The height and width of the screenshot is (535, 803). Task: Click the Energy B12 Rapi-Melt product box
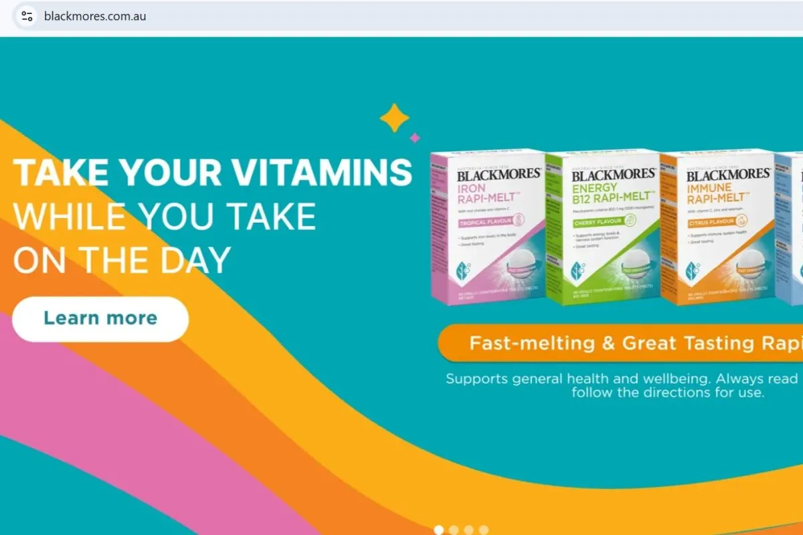click(x=603, y=227)
